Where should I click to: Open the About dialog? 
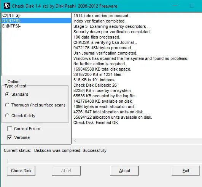[124, 171]
